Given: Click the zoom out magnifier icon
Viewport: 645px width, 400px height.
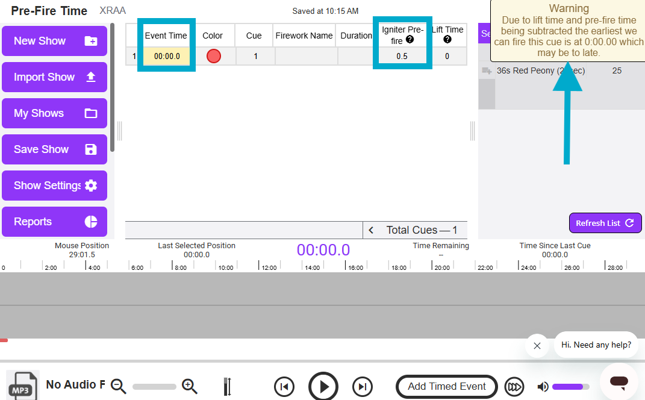Looking at the screenshot, I should (x=118, y=386).
